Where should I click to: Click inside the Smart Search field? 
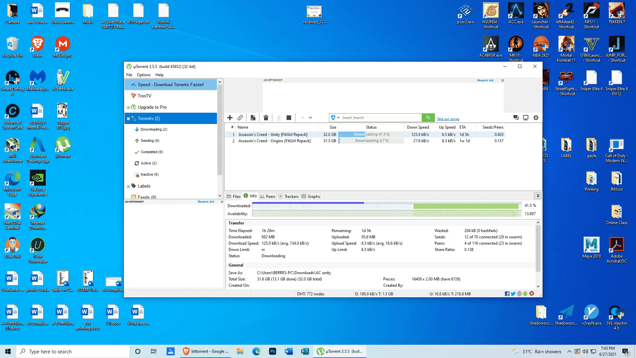(x=381, y=118)
